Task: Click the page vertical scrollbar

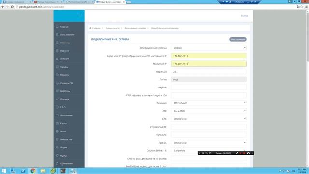Action: point(308,88)
